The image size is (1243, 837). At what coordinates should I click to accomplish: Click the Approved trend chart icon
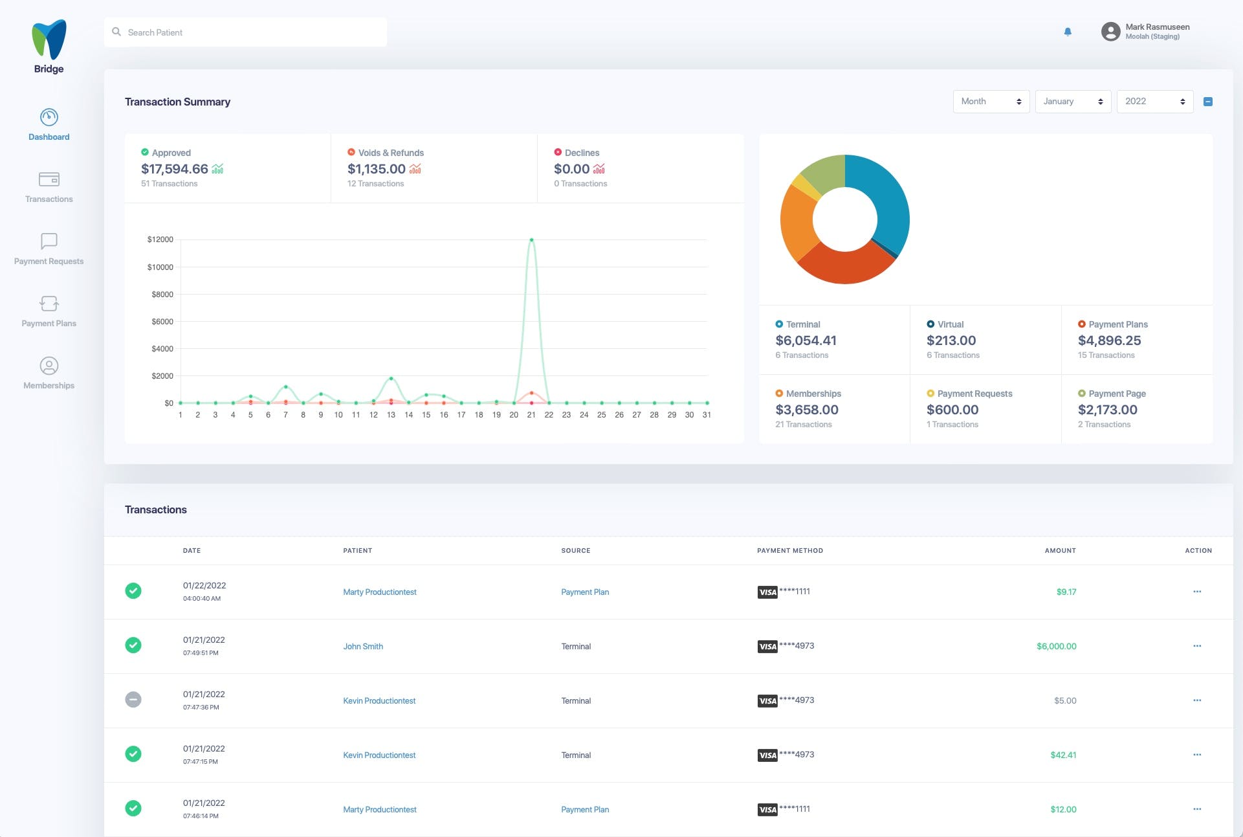[217, 169]
